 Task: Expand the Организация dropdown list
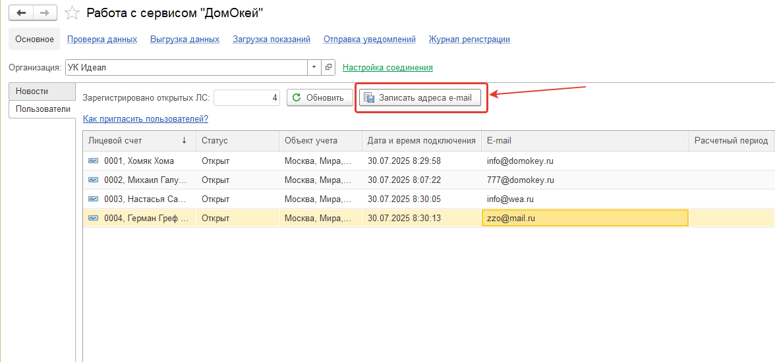(314, 67)
